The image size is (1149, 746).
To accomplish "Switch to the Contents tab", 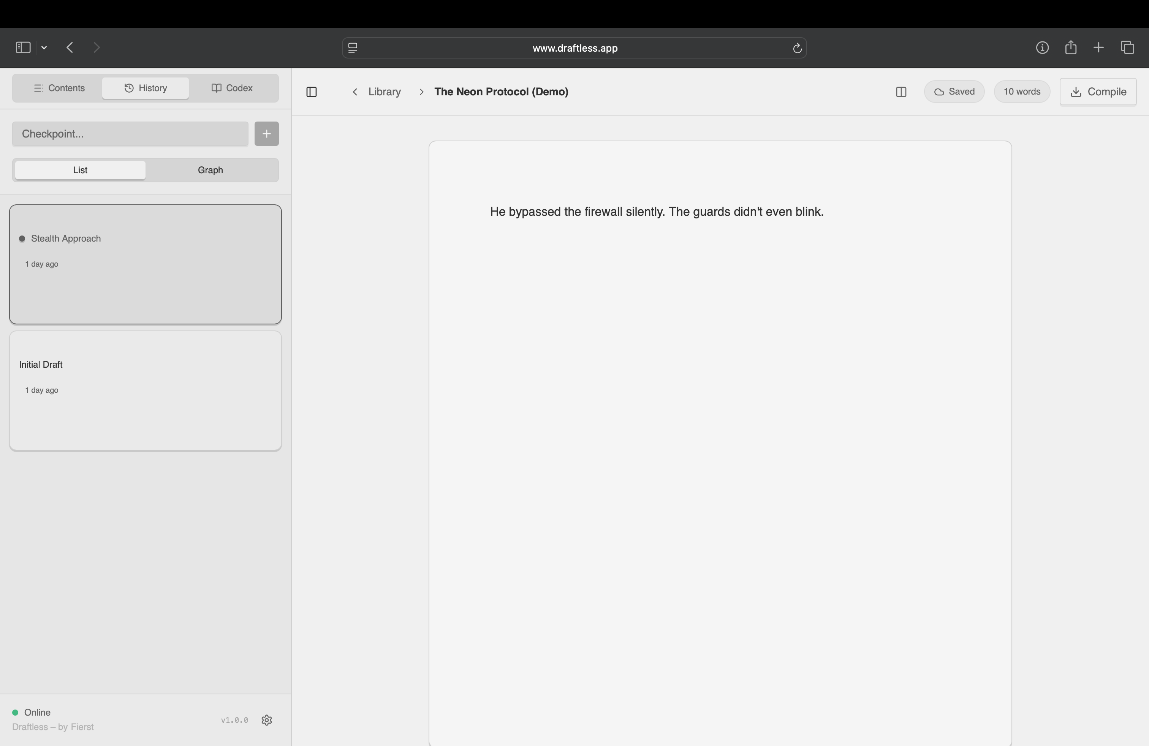I will click(x=59, y=88).
